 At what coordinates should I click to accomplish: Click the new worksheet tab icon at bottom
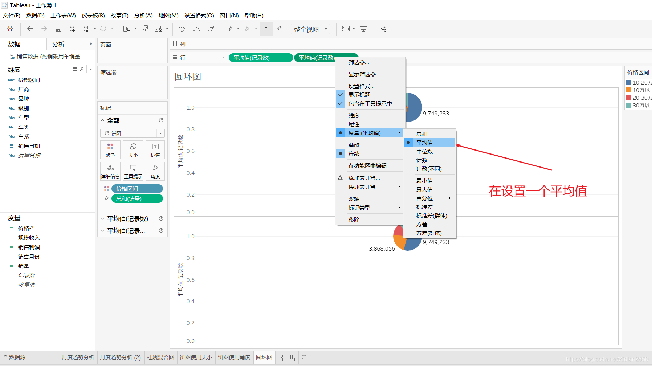tap(281, 358)
